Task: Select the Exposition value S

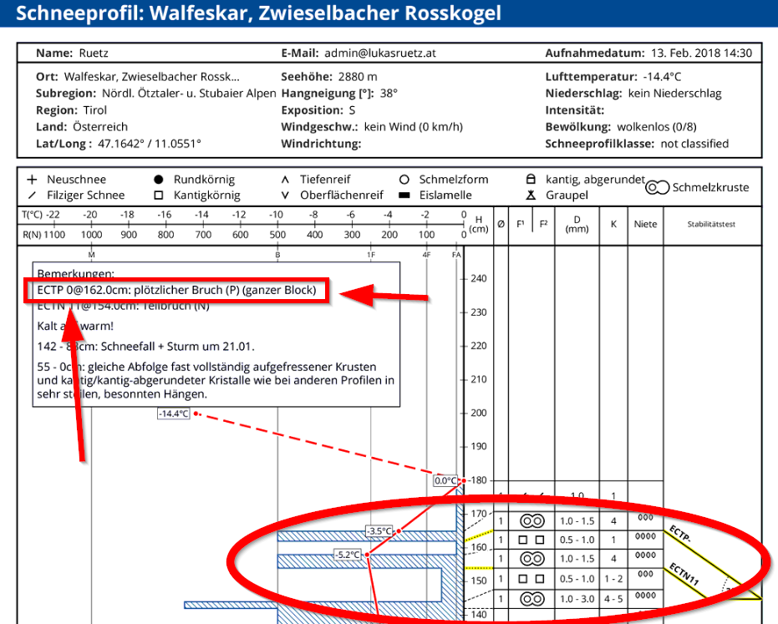Action: pos(352,110)
